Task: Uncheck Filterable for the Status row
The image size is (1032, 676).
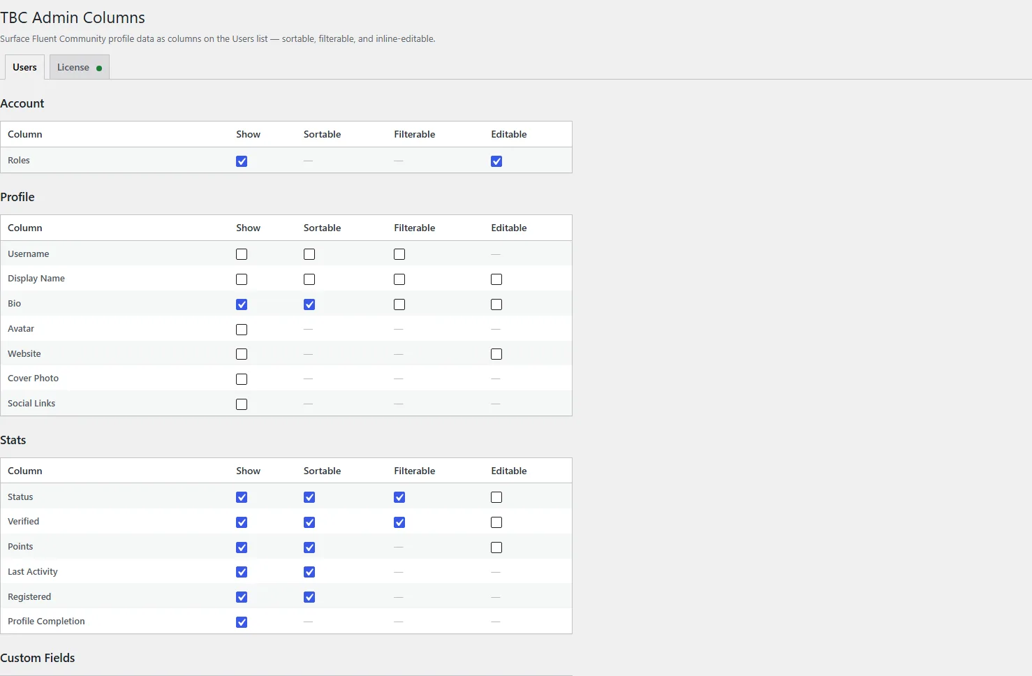Action: point(399,497)
